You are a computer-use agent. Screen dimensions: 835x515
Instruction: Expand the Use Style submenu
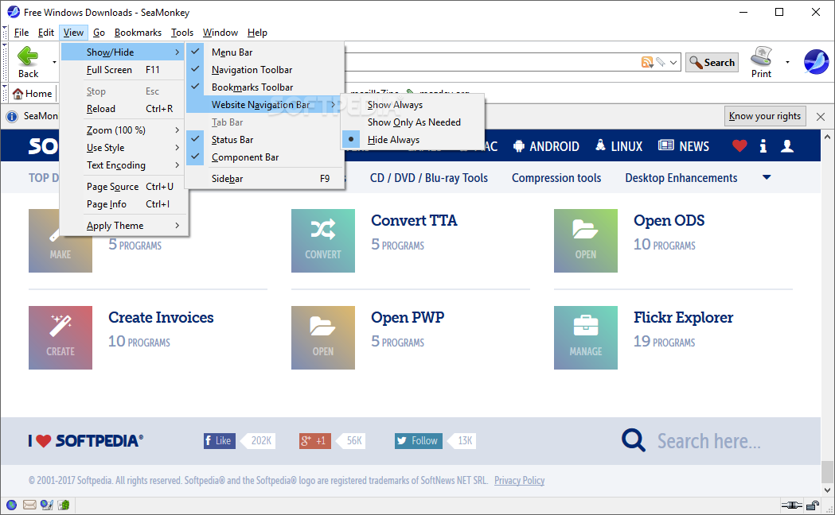pyautogui.click(x=123, y=148)
